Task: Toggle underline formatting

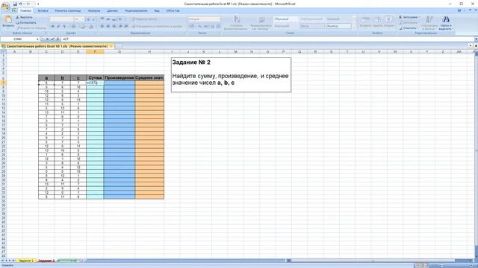Action: [x=64, y=27]
